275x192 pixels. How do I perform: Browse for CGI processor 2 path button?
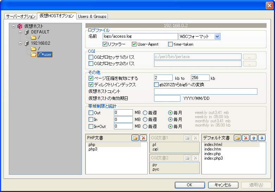pos(250,64)
